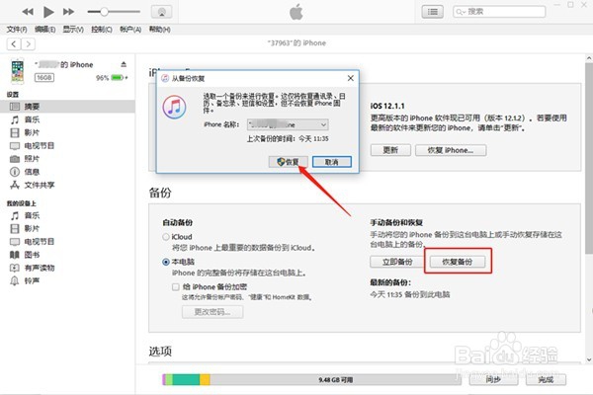This screenshot has width=593, height=395.
Task: Adjust the volume slider knob
Action: (104, 12)
